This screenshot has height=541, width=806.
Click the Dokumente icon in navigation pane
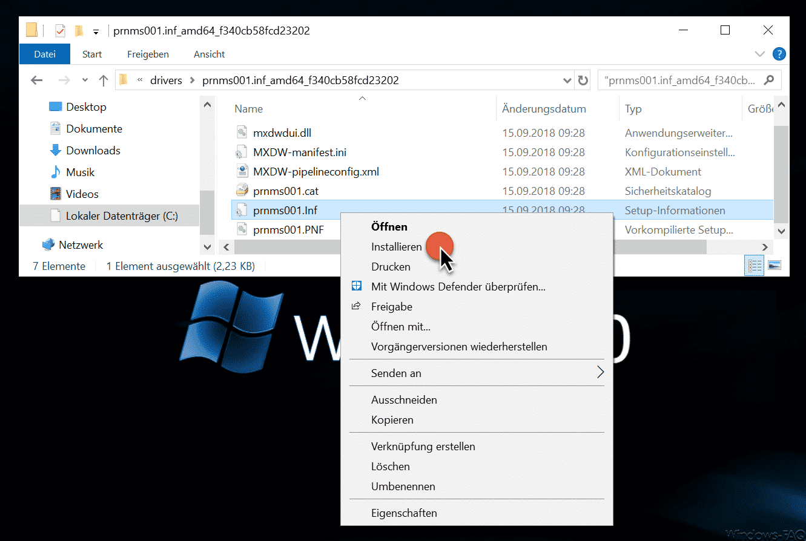pos(56,128)
